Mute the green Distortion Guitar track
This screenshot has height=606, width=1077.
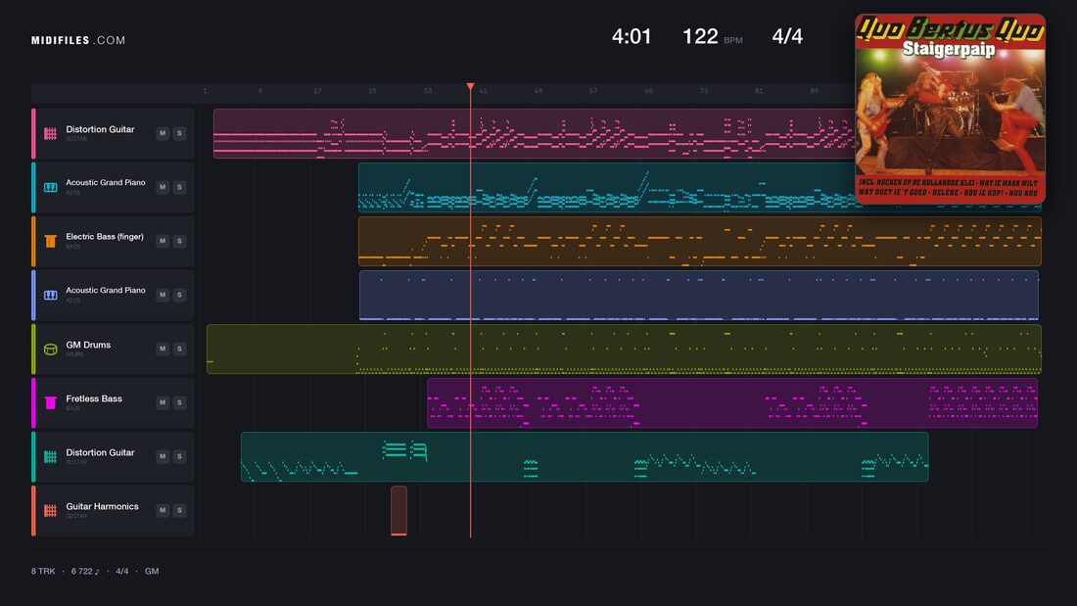click(163, 456)
